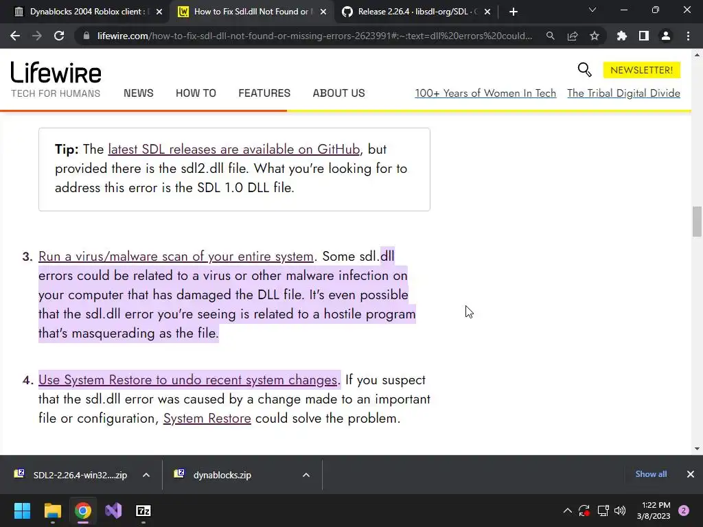Click the Chrome taskbar icon
703x527 pixels.
83,511
